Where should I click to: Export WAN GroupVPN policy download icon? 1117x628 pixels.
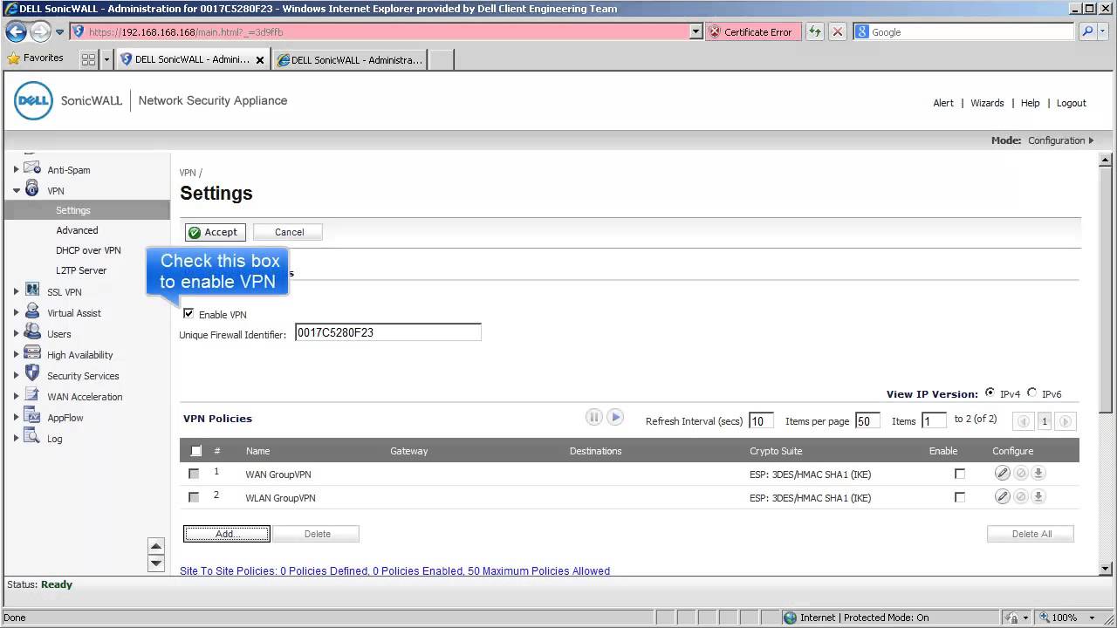click(1038, 473)
